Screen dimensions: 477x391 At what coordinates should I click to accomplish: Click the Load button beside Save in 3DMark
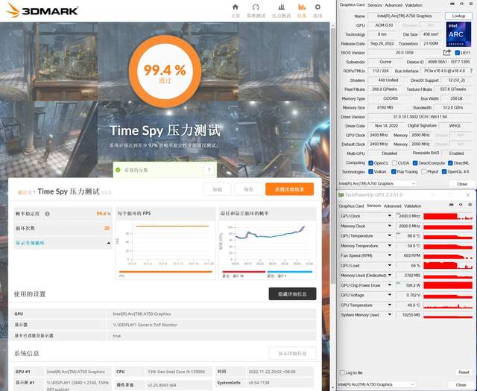pos(217,189)
